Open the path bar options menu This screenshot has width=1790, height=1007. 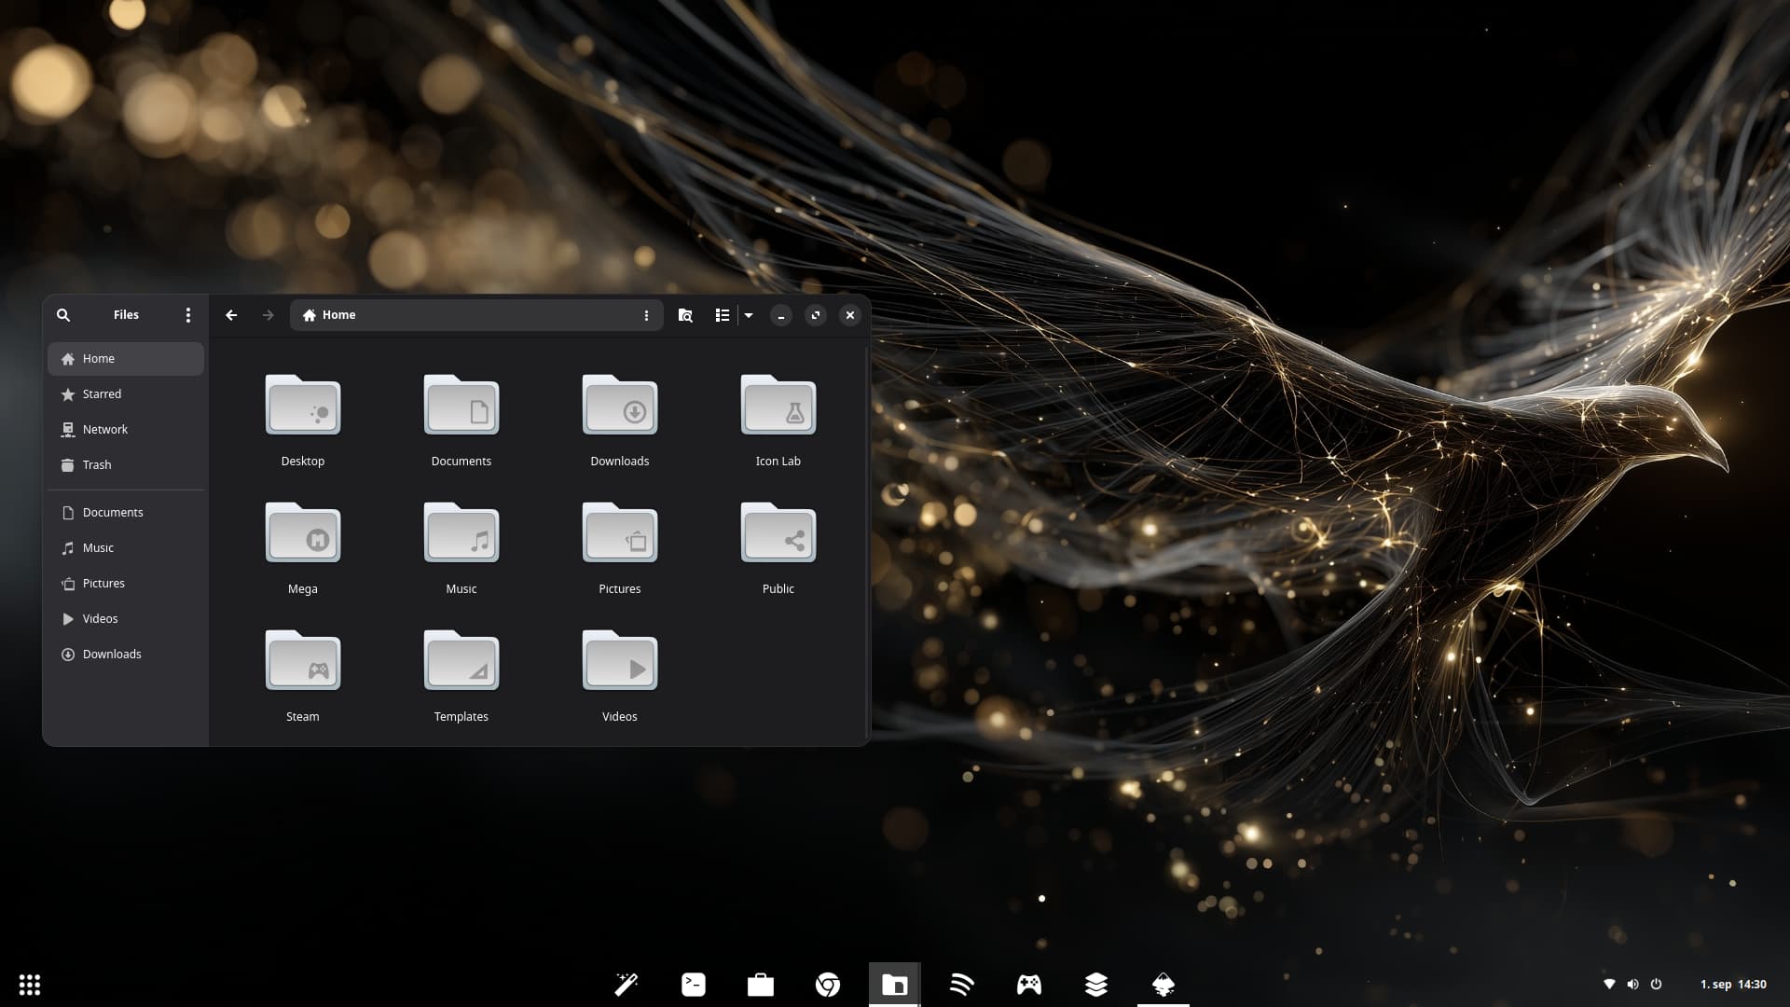[646, 315]
